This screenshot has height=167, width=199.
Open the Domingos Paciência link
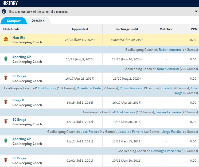point(166,151)
